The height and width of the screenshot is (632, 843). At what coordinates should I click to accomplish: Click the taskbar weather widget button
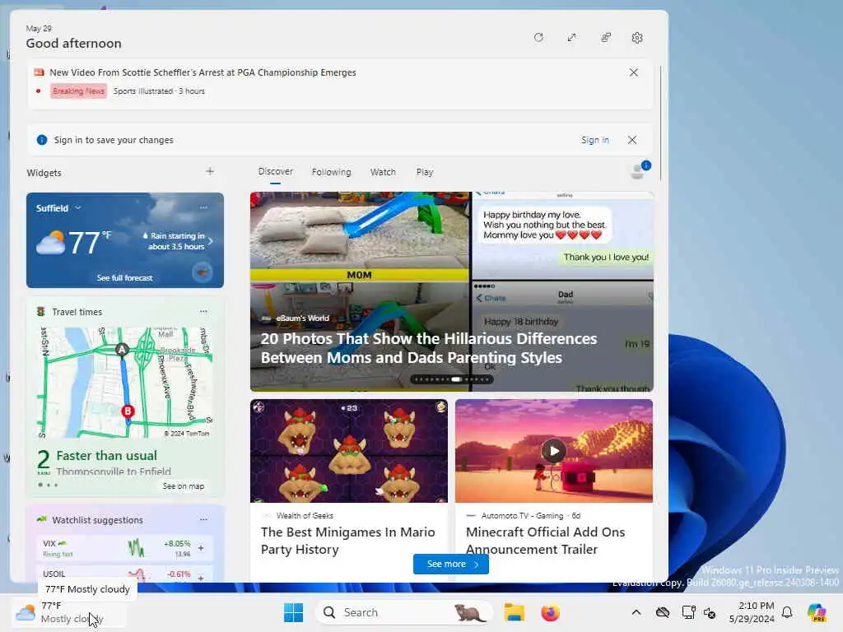click(x=69, y=612)
